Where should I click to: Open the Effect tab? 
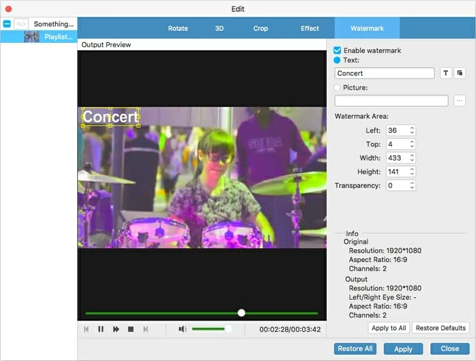tap(309, 28)
